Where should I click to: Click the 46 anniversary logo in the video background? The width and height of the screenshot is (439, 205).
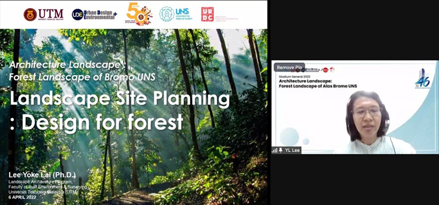click(x=422, y=78)
